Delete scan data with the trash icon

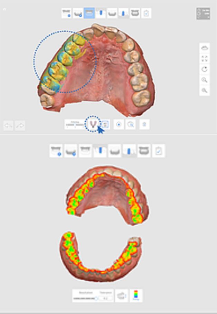(144, 124)
